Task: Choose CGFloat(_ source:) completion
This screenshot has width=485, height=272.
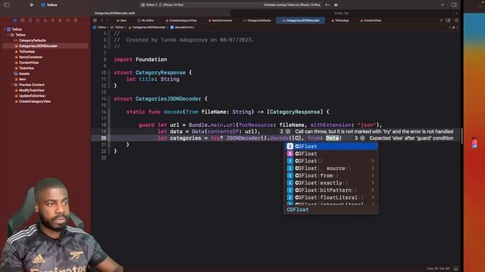Action: (331, 168)
